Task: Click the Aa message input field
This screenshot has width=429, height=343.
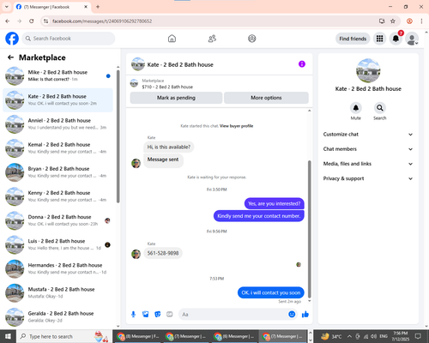Action: coord(233,315)
